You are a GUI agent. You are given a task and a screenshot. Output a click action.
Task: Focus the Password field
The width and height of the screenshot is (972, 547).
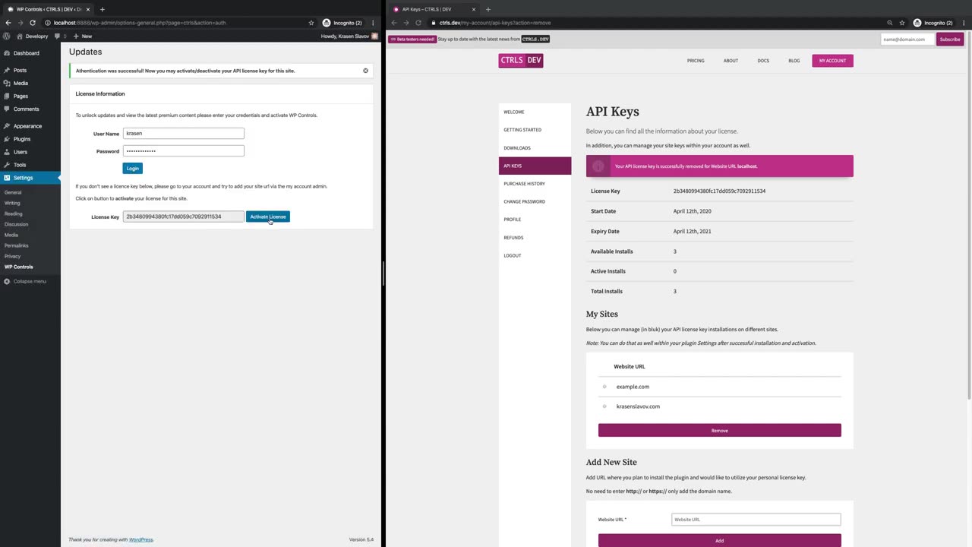click(x=184, y=150)
